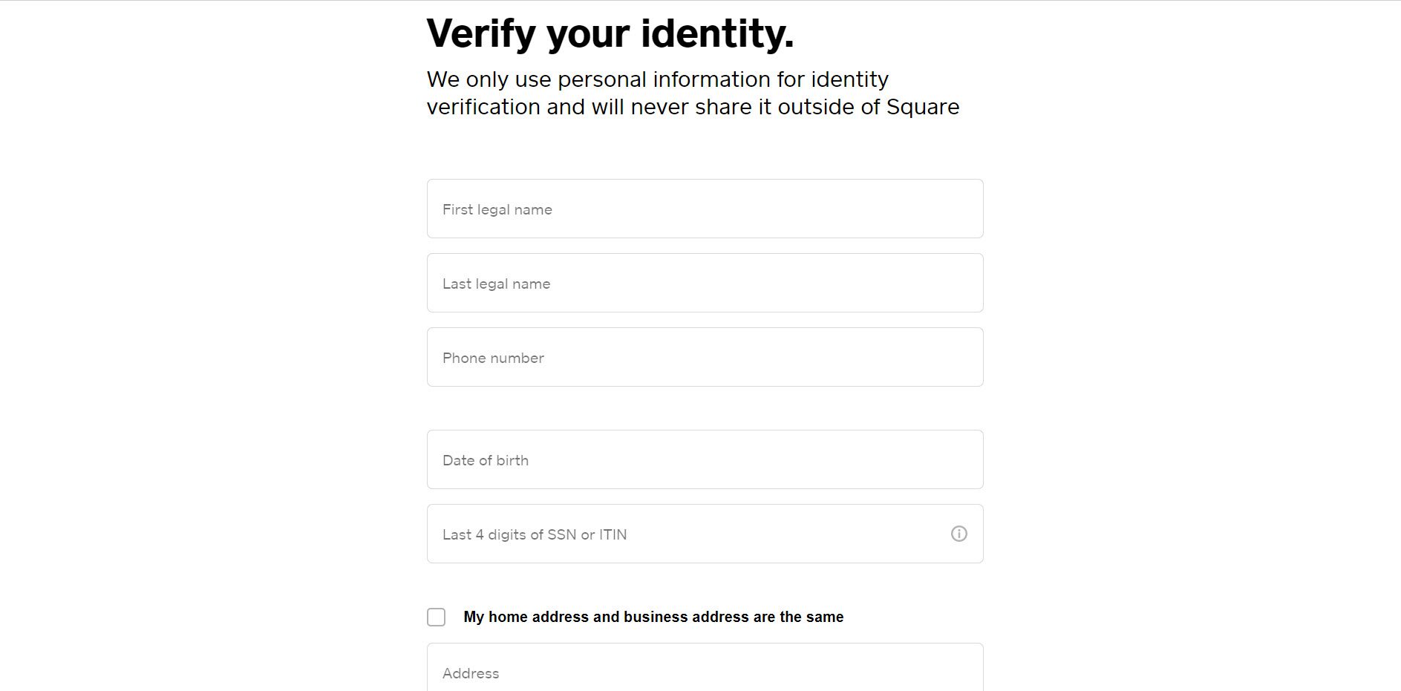The width and height of the screenshot is (1401, 691).
Task: Click the 'Verify your identity.' heading
Action: pos(610,34)
